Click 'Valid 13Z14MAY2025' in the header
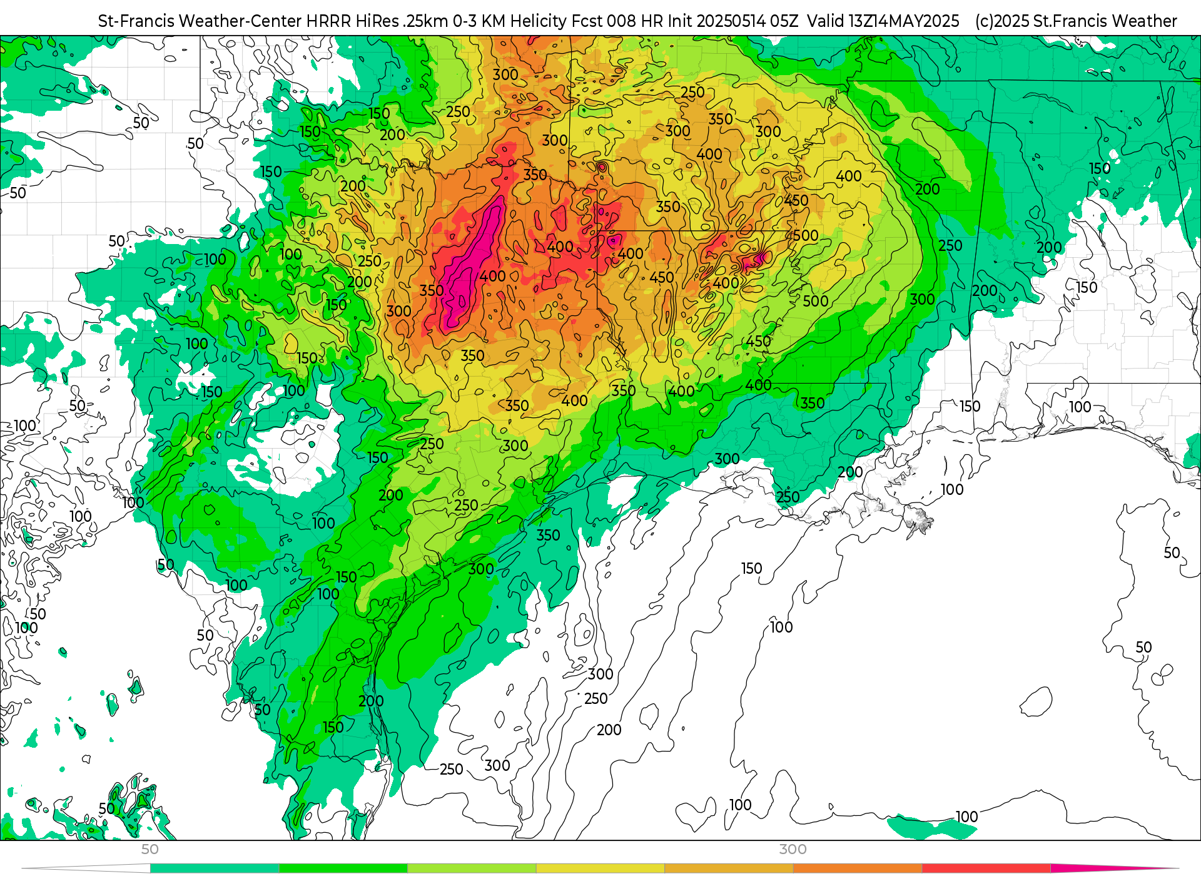This screenshot has height=876, width=1201. pos(883,21)
